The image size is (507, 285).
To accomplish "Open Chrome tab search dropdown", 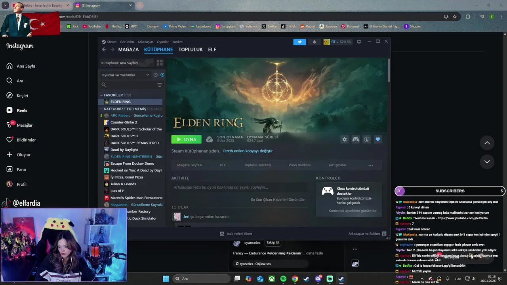I will click(x=5, y=5).
